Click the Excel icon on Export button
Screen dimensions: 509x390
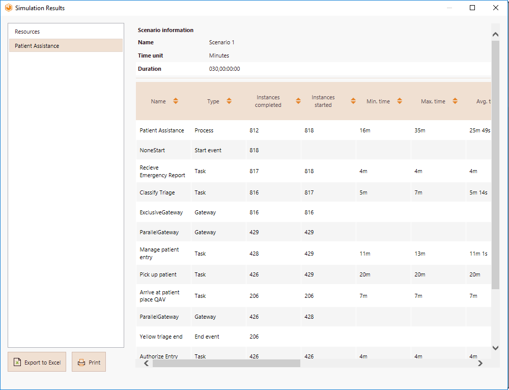[x=17, y=362]
